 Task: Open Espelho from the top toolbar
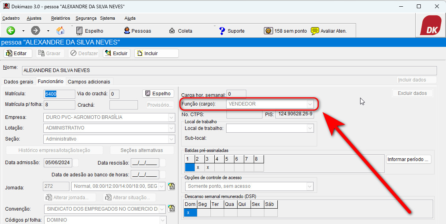click(89, 31)
